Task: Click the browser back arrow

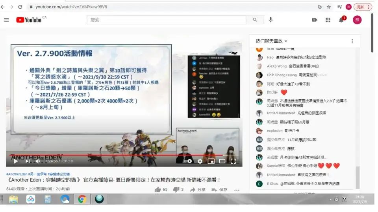Action: [x=3, y=7]
